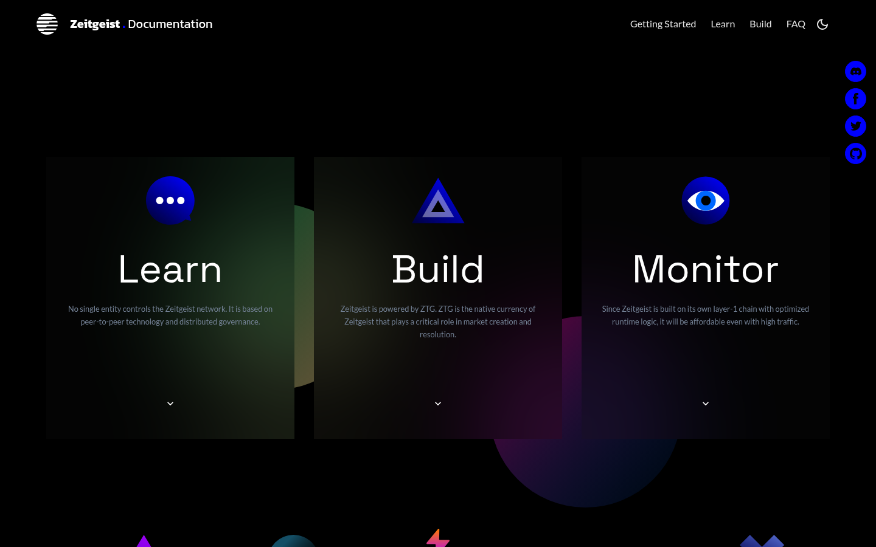Open the GitHub social icon
Screen dimensions: 876x547
[x=855, y=154]
